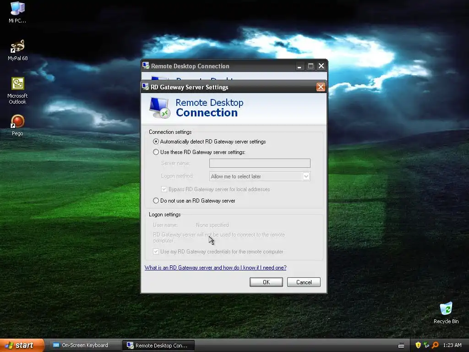Image resolution: width=469 pixels, height=352 pixels.
Task: Maximize the Remote Desktop Connection window
Action: [x=311, y=66]
